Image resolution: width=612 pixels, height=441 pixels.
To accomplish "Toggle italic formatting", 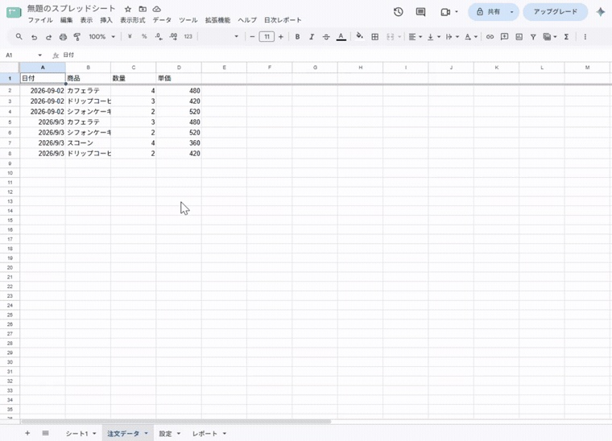I will (x=312, y=37).
